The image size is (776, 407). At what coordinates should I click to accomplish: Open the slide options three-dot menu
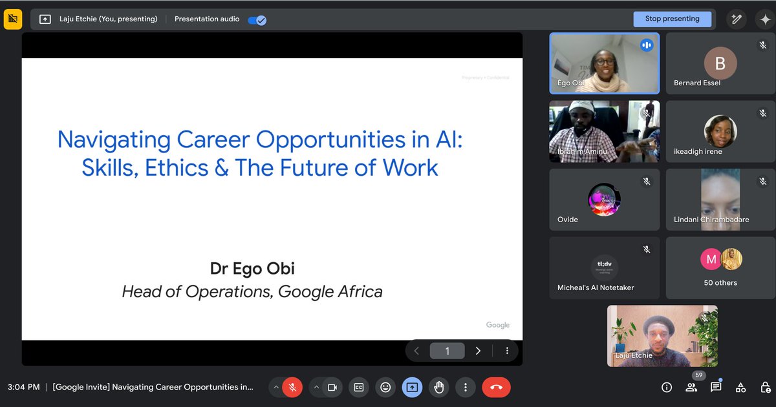click(507, 350)
